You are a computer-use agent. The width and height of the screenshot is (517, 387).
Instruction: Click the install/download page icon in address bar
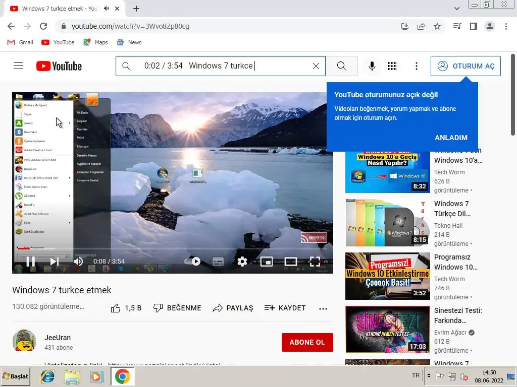[405, 26]
